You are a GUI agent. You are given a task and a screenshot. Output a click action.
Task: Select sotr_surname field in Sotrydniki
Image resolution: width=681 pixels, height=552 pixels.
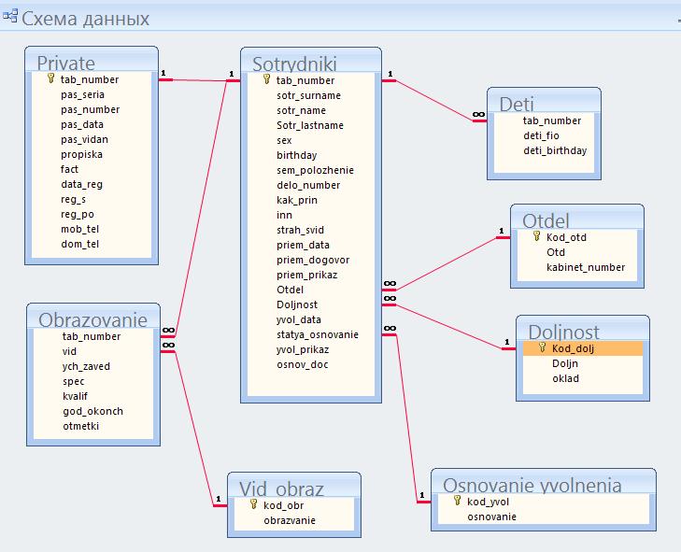click(309, 95)
